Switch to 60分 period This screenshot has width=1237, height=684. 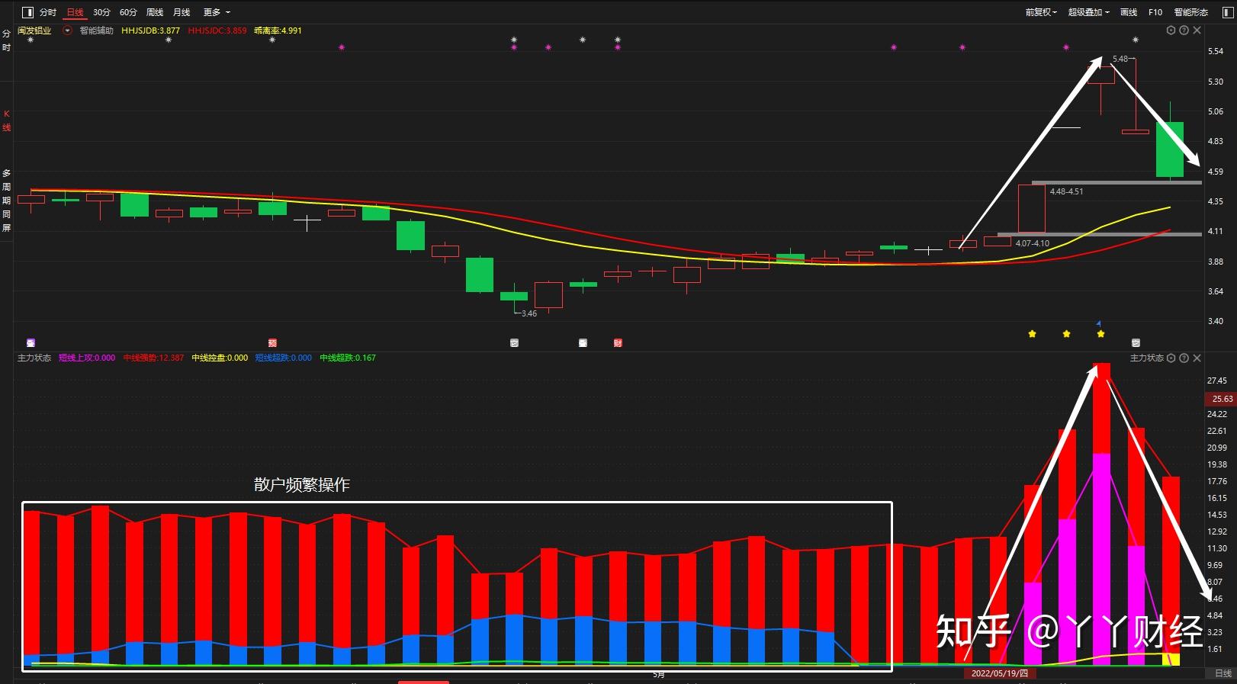[128, 12]
